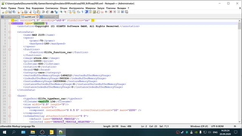The height and width of the screenshot is (136, 242).
Task: Click the scrollbar up arrow
Action: tap(239, 21)
